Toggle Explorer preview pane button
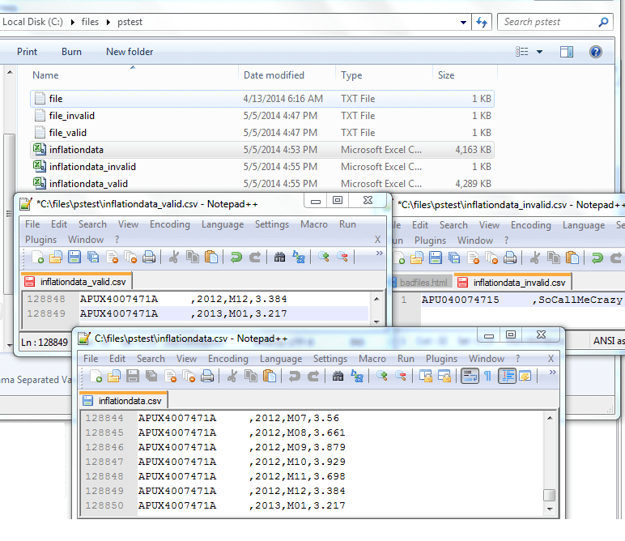The width and height of the screenshot is (625, 541). 567,52
